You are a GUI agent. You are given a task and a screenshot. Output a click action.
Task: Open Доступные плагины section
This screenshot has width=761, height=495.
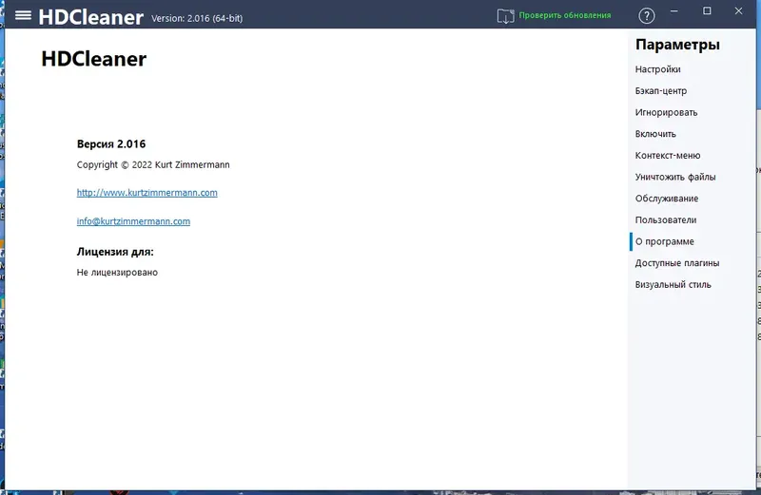(x=677, y=263)
